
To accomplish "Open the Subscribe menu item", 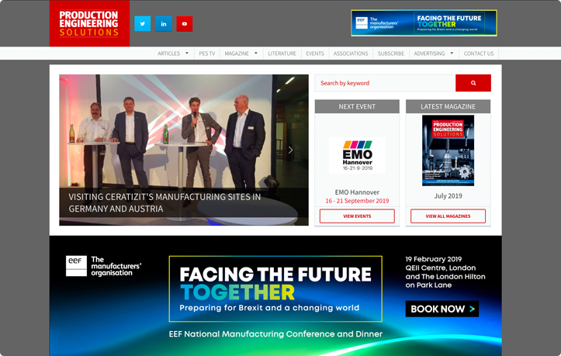I will [x=391, y=54].
